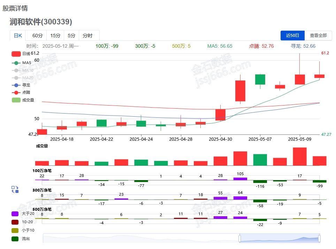This screenshot has width=336, height=249.
Task: Open the 5分 chart tab
Action: 71,36
